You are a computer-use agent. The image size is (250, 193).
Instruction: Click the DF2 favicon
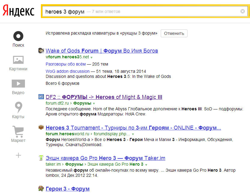click(x=41, y=97)
